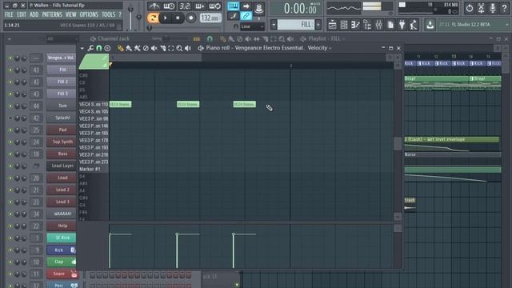
Task: Enable wait for input to start playing
Action: pyautogui.click(x=169, y=6)
